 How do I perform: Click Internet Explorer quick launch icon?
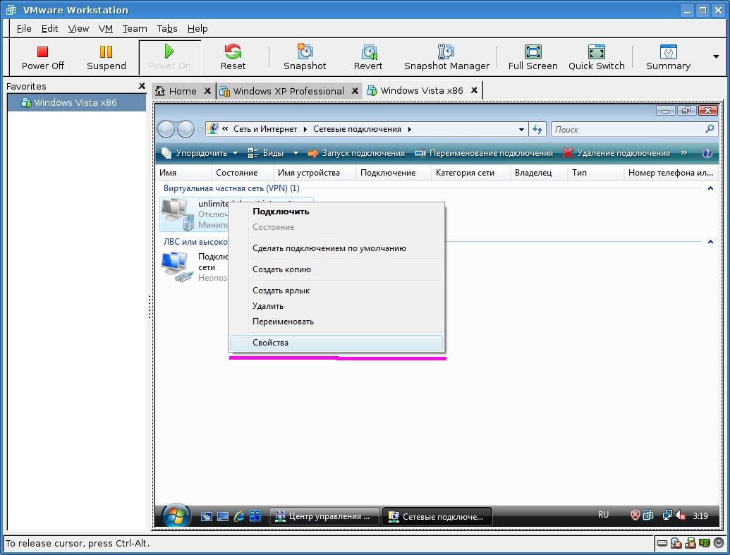click(x=239, y=516)
